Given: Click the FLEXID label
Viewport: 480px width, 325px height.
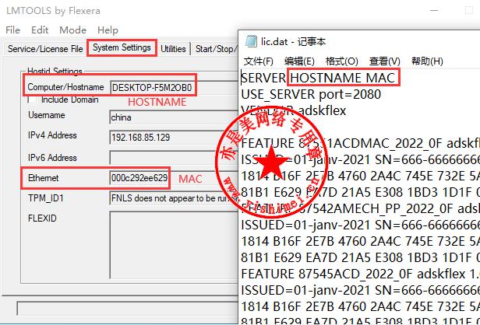Looking at the screenshot, I should 42,218.
